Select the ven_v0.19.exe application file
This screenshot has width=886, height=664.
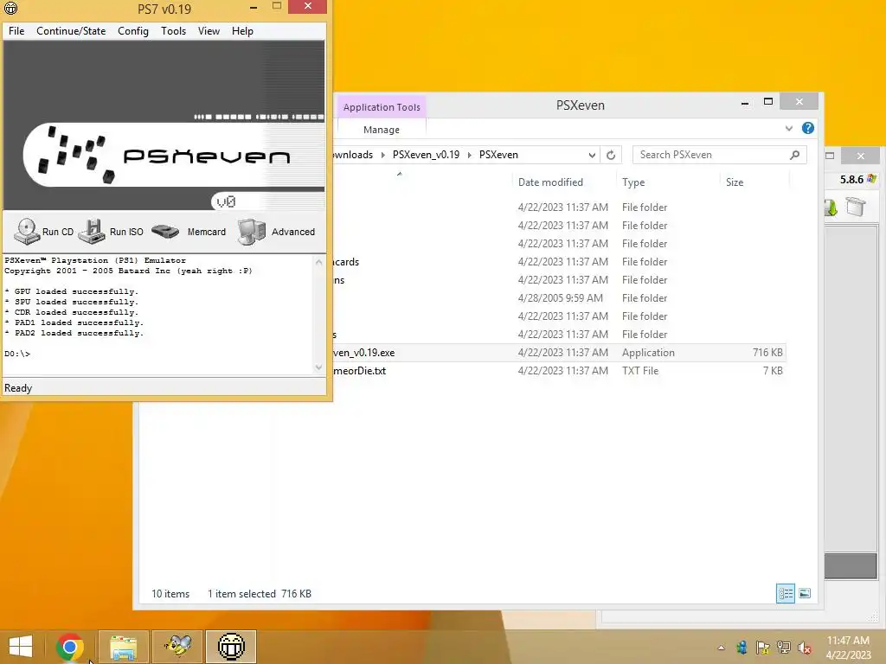pos(364,353)
